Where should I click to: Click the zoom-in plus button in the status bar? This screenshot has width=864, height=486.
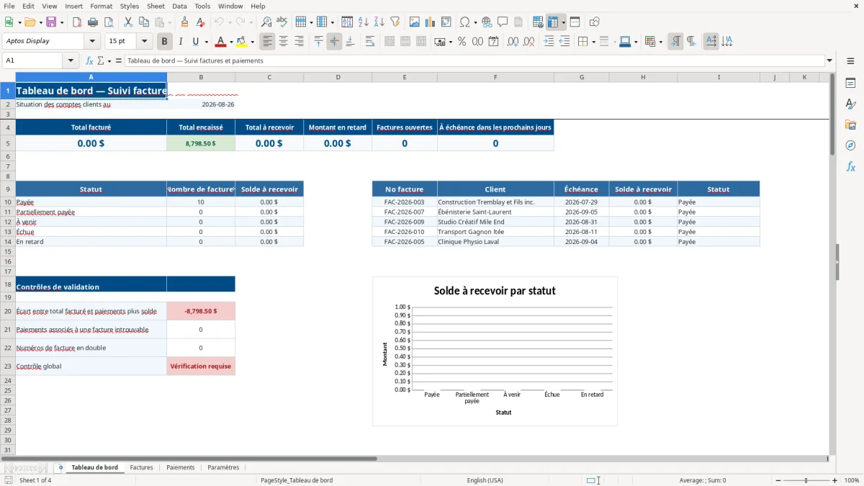[834, 480]
